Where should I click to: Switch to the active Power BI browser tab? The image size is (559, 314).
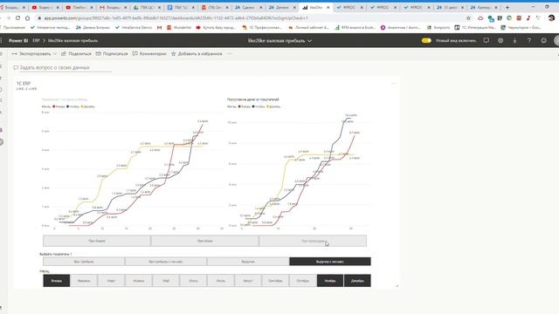[316, 7]
